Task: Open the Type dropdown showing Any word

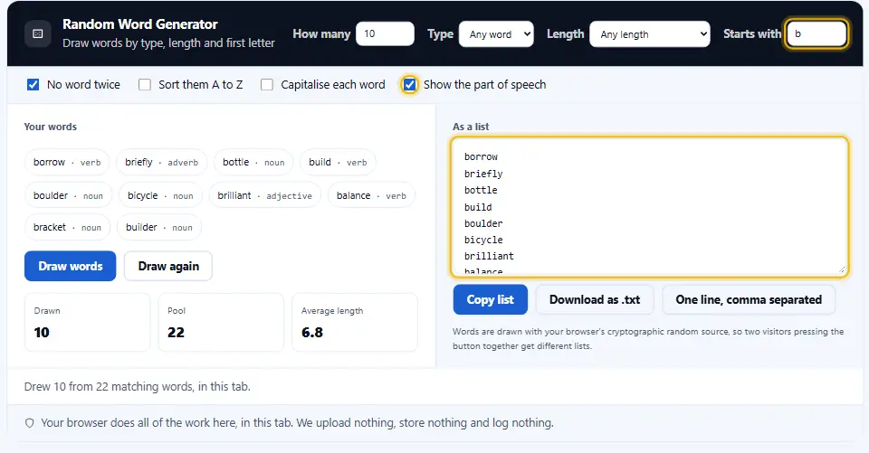Action: pos(496,33)
